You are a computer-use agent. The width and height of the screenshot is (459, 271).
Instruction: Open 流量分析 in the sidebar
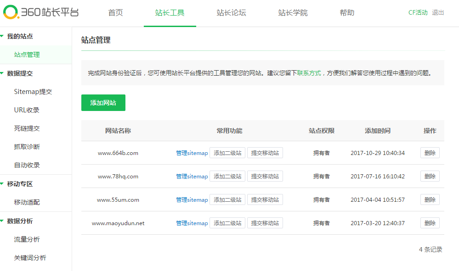(27, 239)
